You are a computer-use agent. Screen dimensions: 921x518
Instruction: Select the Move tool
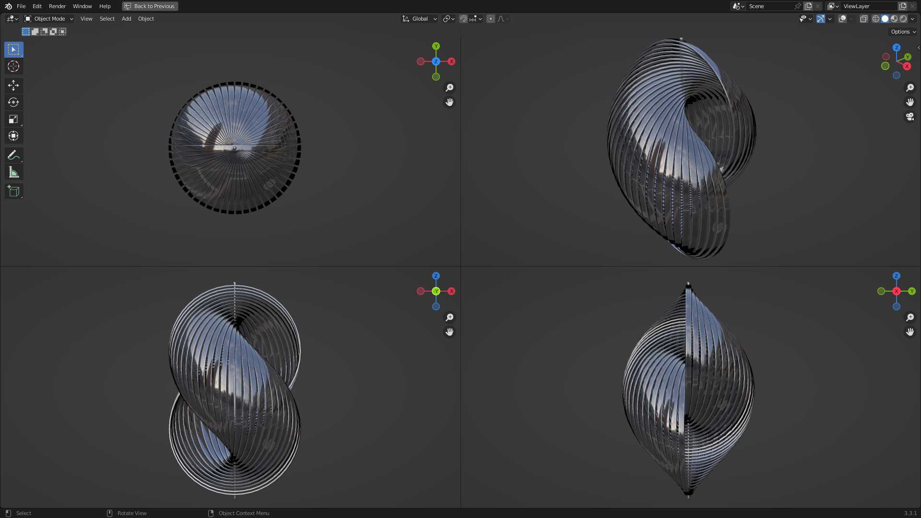click(13, 85)
